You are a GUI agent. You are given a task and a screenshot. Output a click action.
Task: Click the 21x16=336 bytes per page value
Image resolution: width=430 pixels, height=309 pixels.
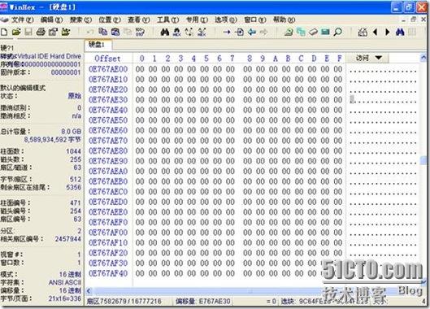tap(65, 298)
